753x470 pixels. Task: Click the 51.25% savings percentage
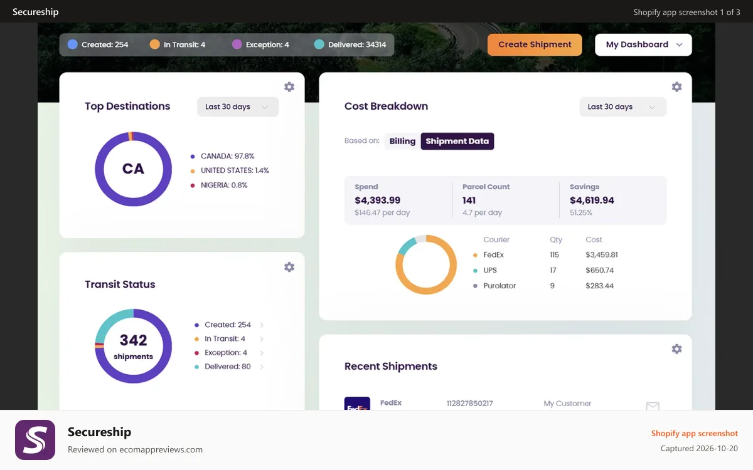click(581, 213)
